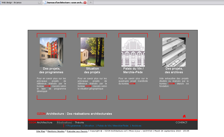Open the archive drawers image
This screenshot has width=224, height=137.
[174, 52]
